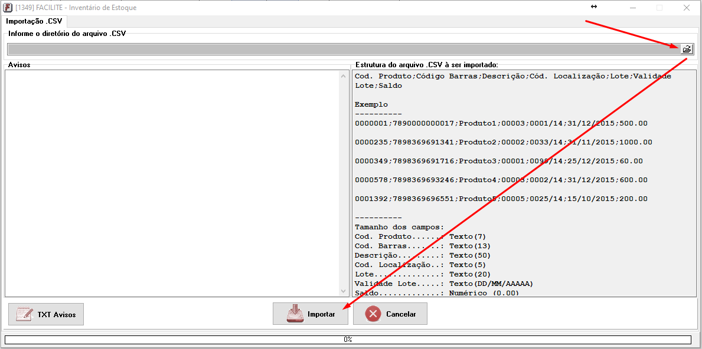Click the 'Tamanho dos campos:' line
702x349 pixels.
[399, 227]
